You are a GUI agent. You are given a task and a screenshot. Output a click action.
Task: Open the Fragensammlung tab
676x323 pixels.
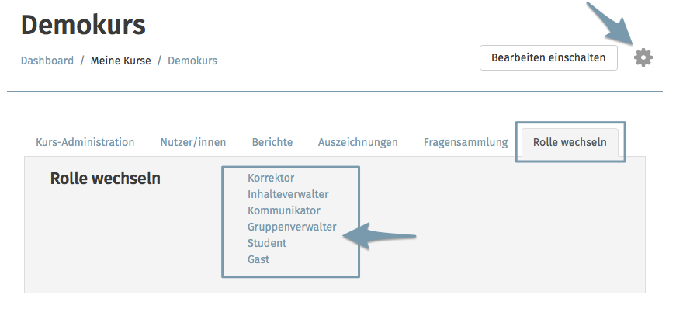pyautogui.click(x=466, y=142)
